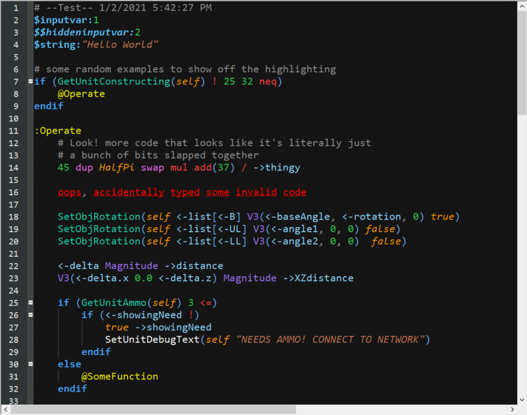
Task: Collapse the else block fold at line 30
Action: (30, 364)
